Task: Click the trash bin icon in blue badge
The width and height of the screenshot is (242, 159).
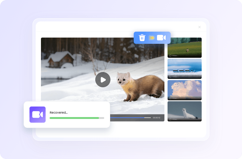Action: tap(142, 38)
